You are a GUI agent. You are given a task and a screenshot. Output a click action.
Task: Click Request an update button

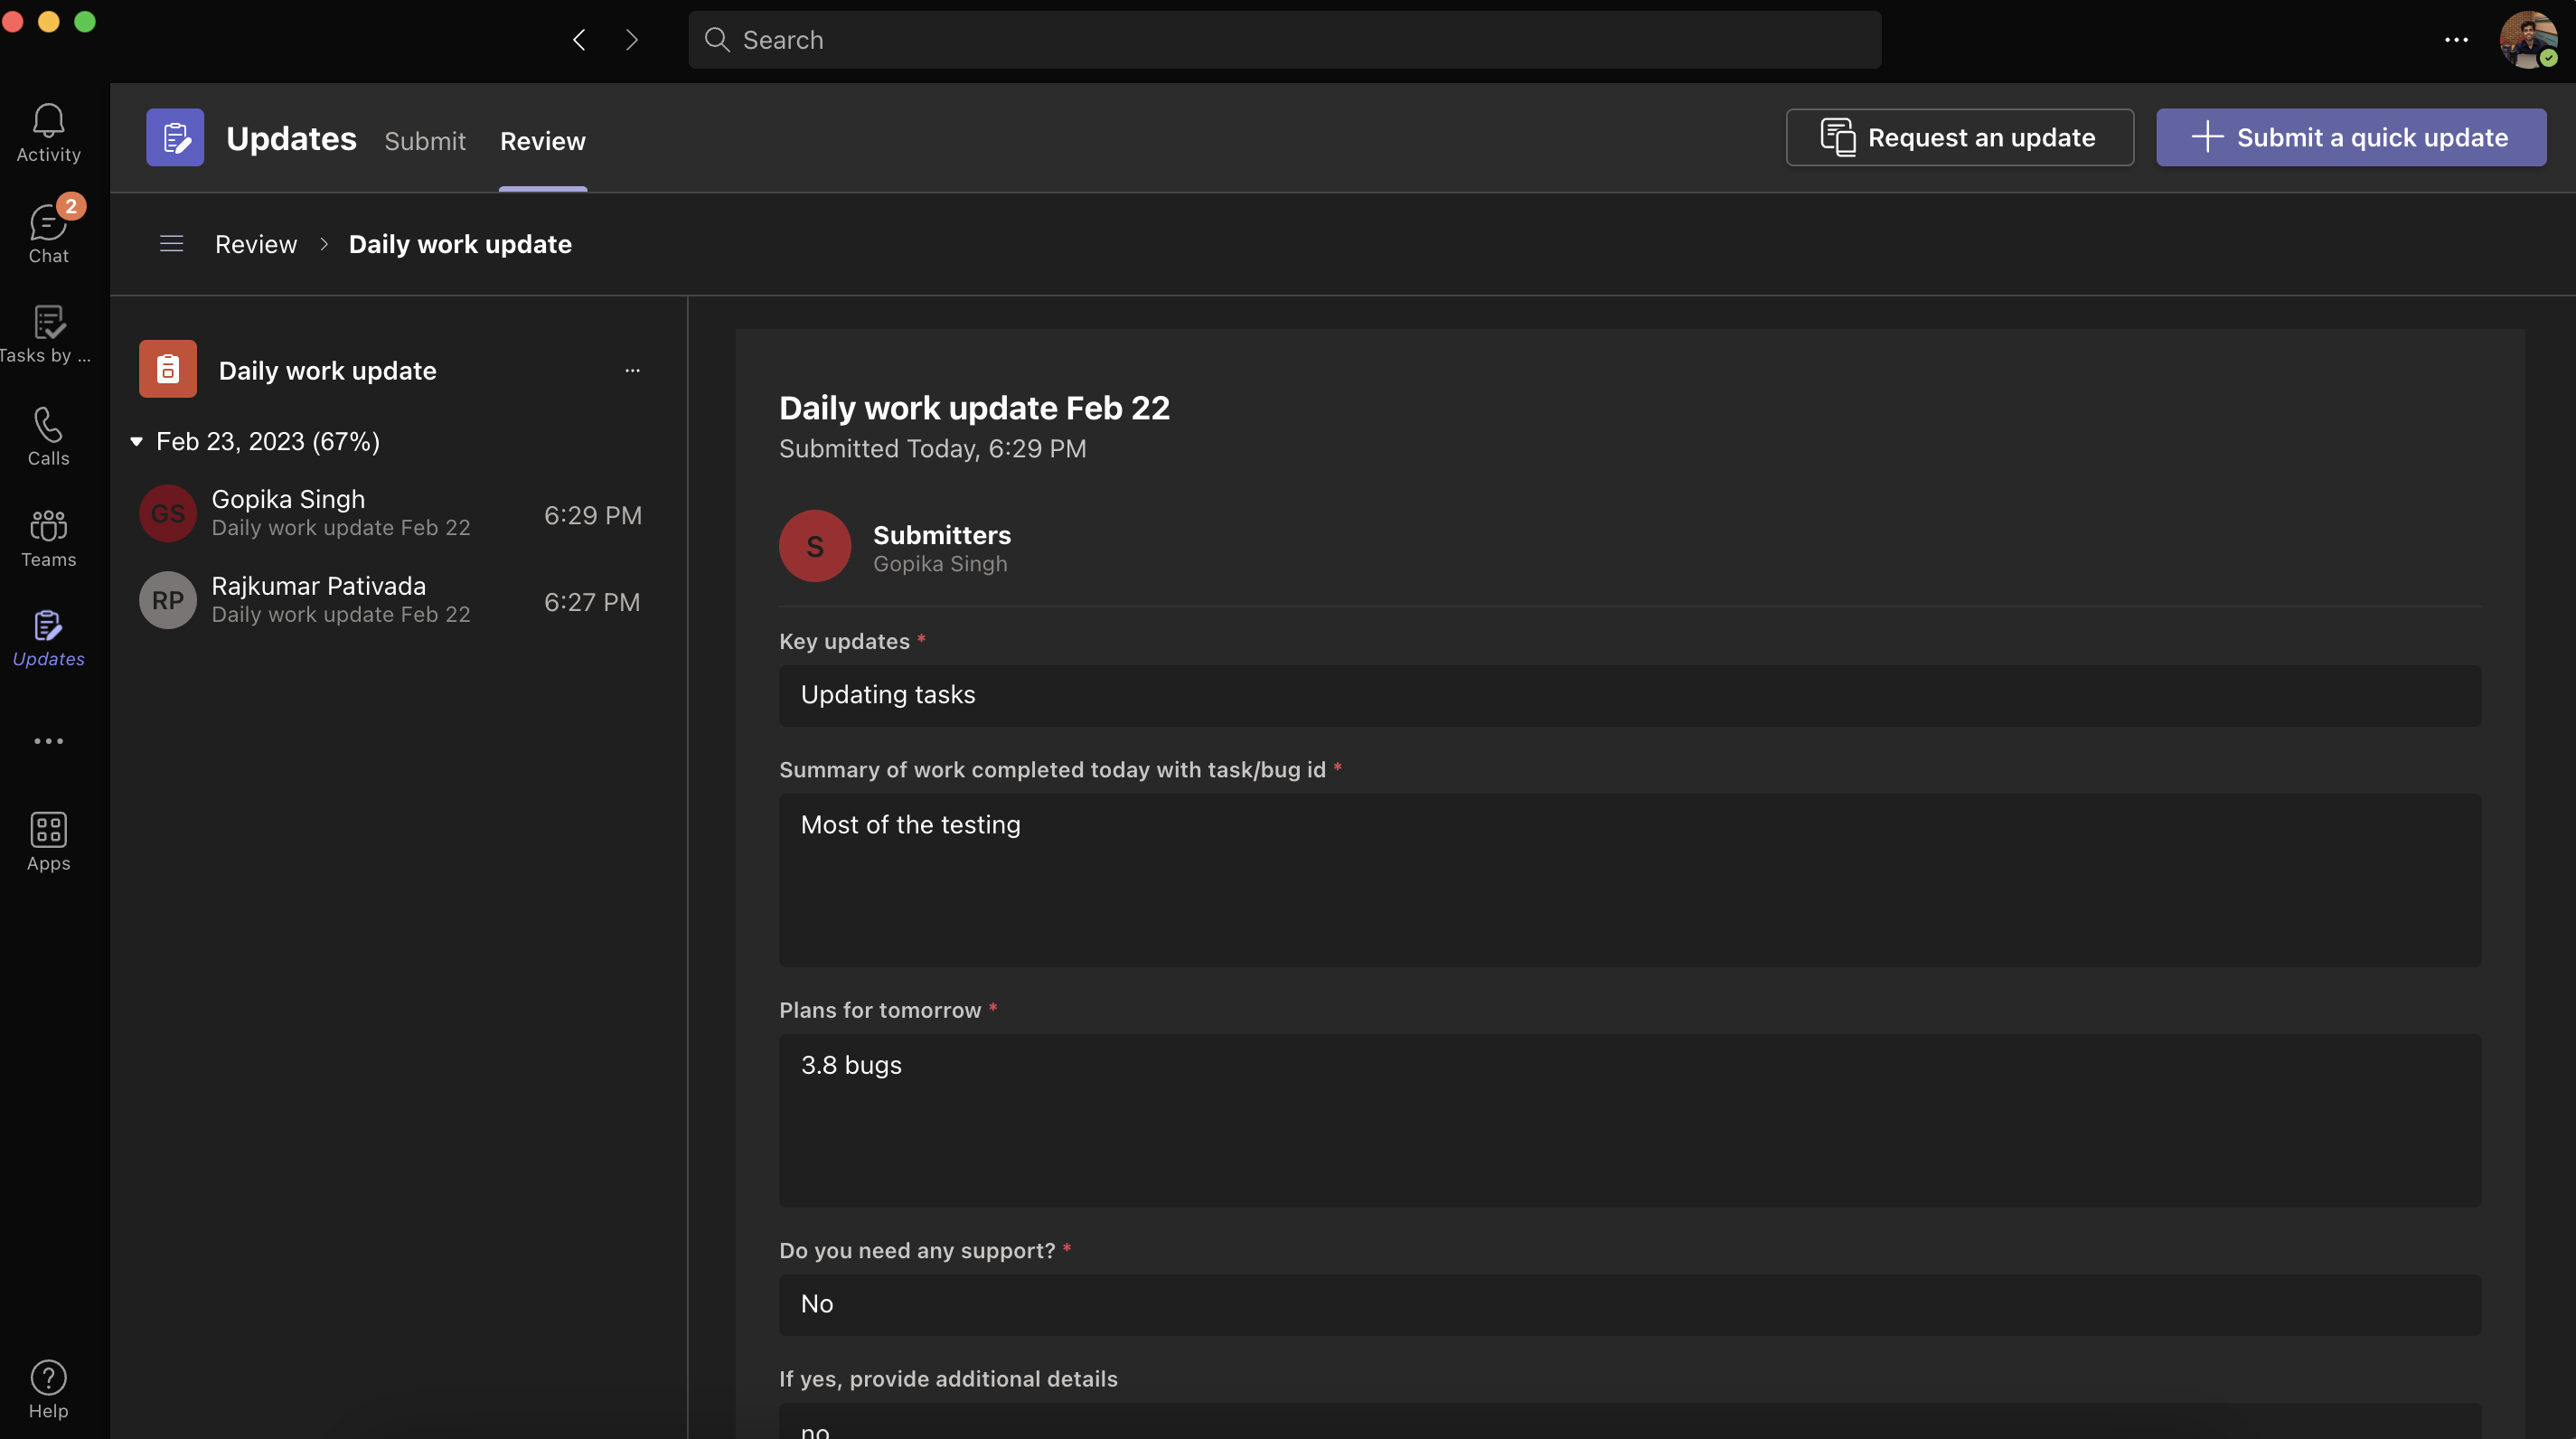pyautogui.click(x=1959, y=137)
